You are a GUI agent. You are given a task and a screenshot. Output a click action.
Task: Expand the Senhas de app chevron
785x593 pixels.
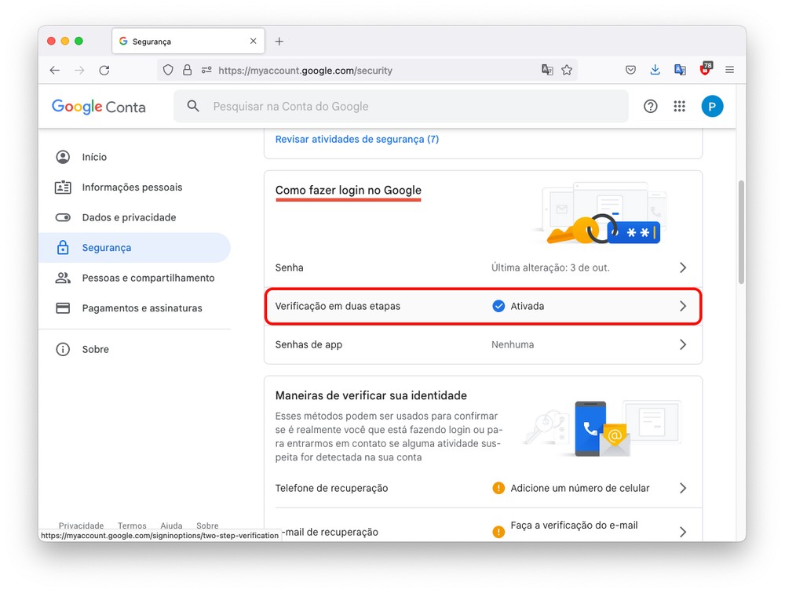[x=682, y=344]
